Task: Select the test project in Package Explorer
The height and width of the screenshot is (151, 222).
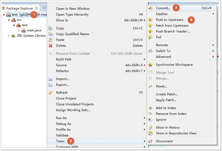Action: [x=27, y=15]
